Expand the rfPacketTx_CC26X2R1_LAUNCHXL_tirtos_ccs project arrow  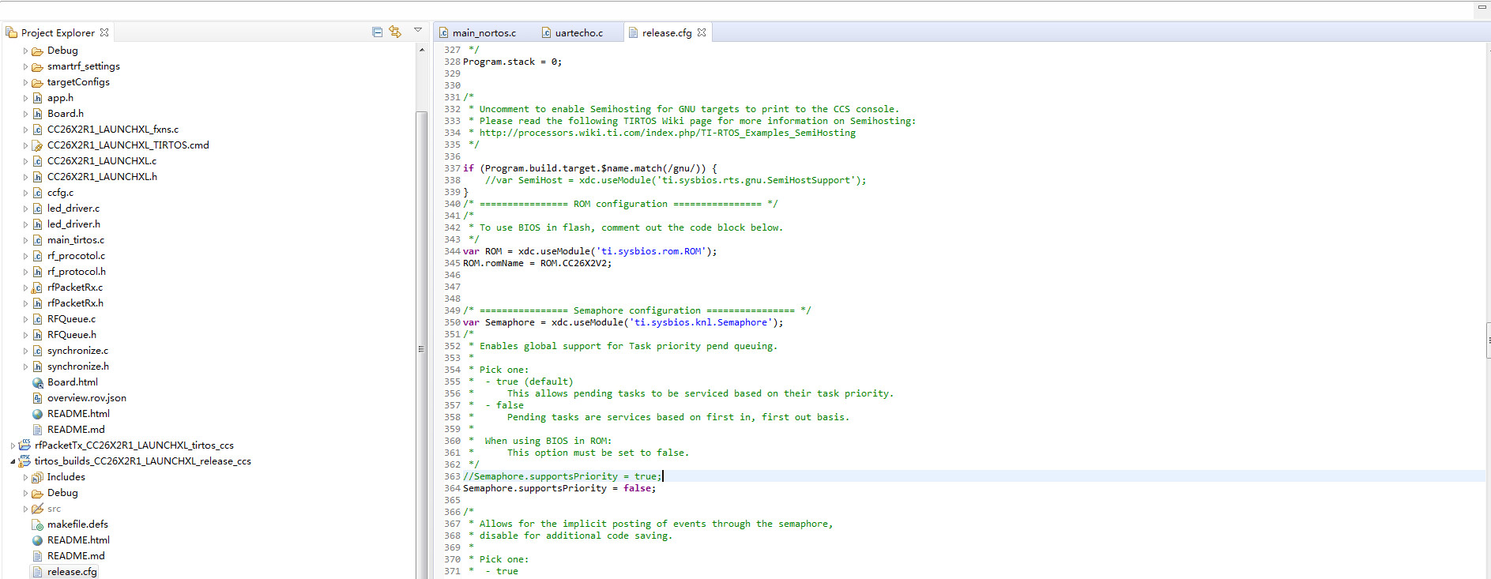click(13, 446)
